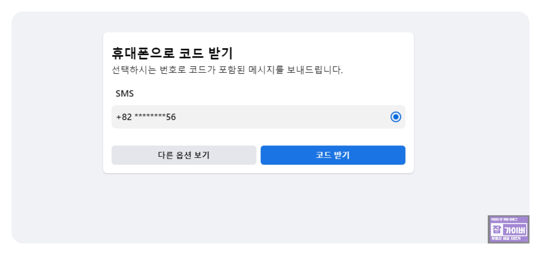Open alternative sign-in methods with 다른 옵션 보기
This screenshot has height=255, width=541.
point(184,155)
